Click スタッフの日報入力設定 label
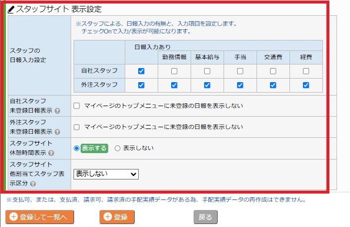Screen dimensions: 350x227 click(x=28, y=55)
